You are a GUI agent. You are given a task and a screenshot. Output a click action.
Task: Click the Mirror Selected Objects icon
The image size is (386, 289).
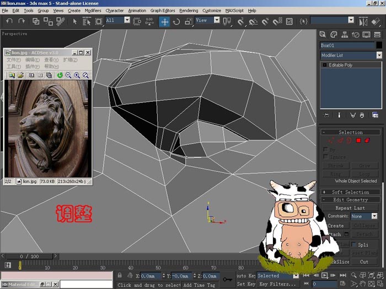pyautogui.click(x=363, y=21)
